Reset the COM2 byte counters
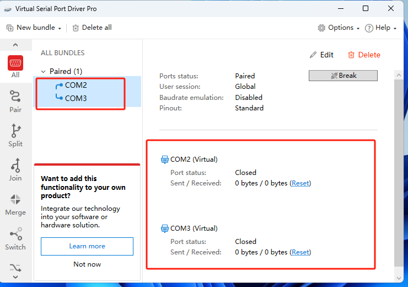The image size is (408, 287). 300,183
